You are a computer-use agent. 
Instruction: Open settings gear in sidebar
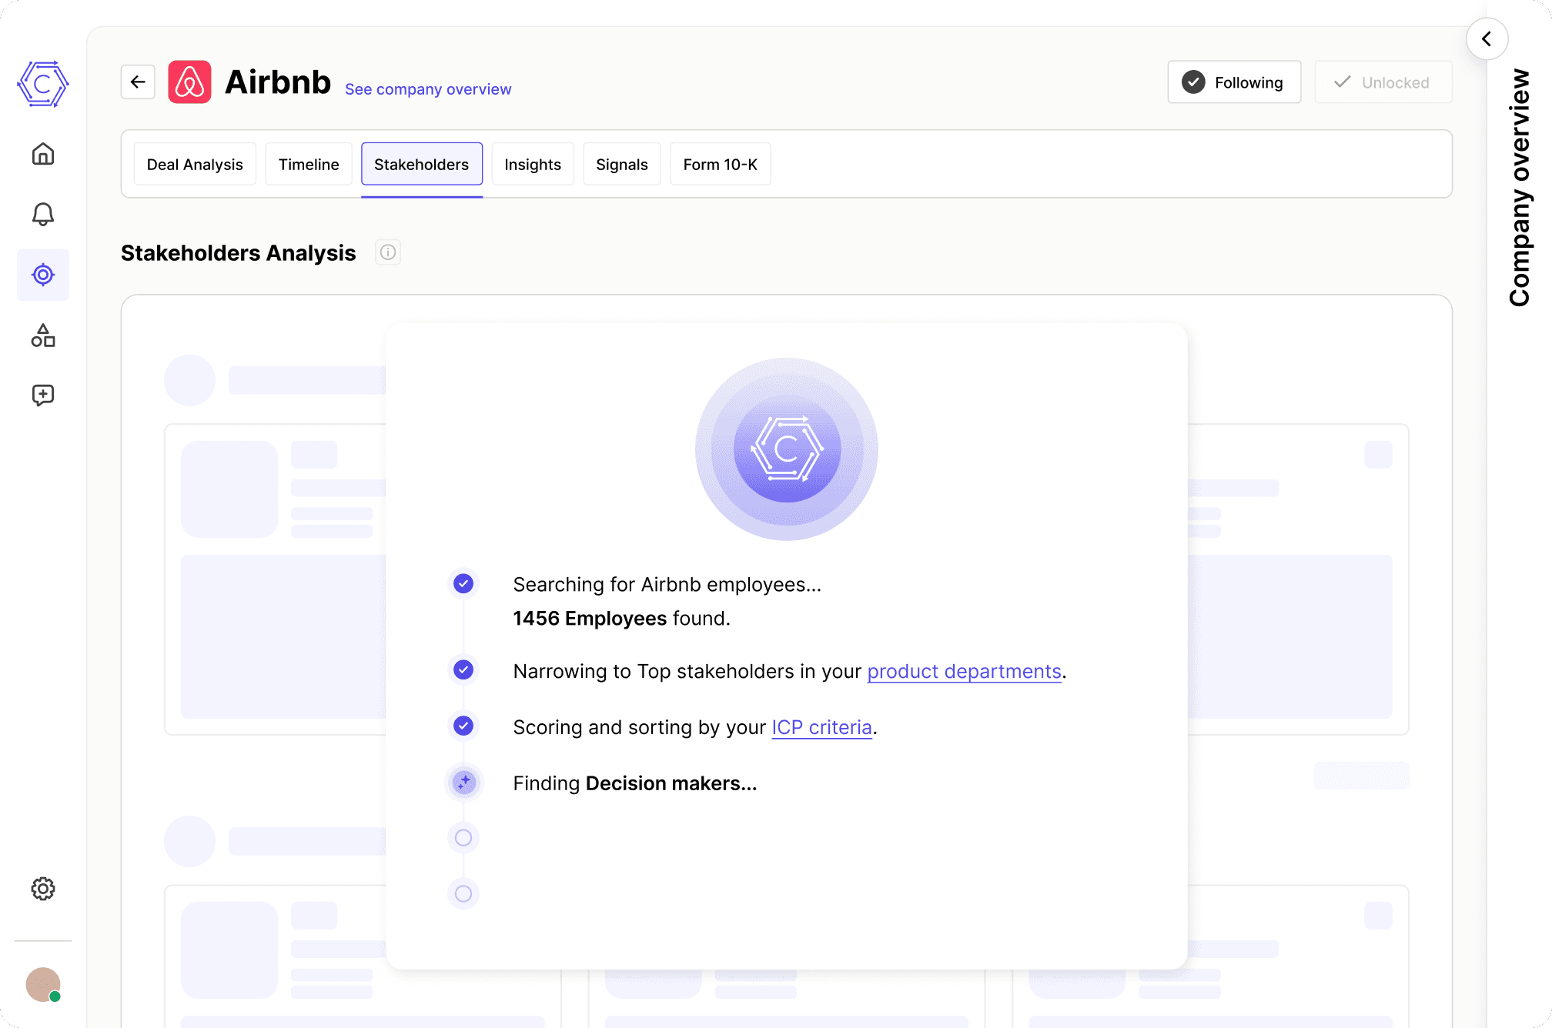tap(43, 889)
